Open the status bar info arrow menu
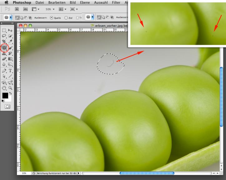The height and width of the screenshot is (180, 226). click(79, 173)
